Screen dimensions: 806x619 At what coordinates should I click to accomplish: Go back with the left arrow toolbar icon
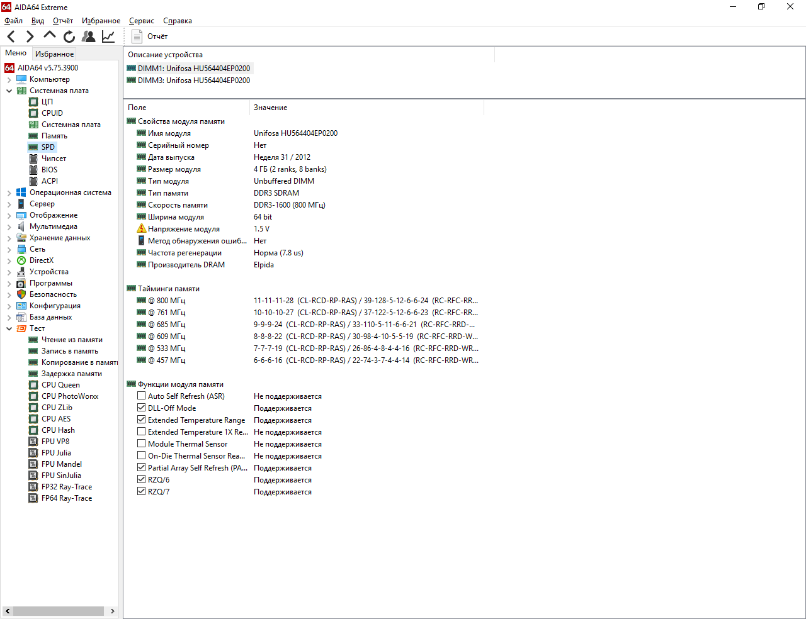pos(11,36)
